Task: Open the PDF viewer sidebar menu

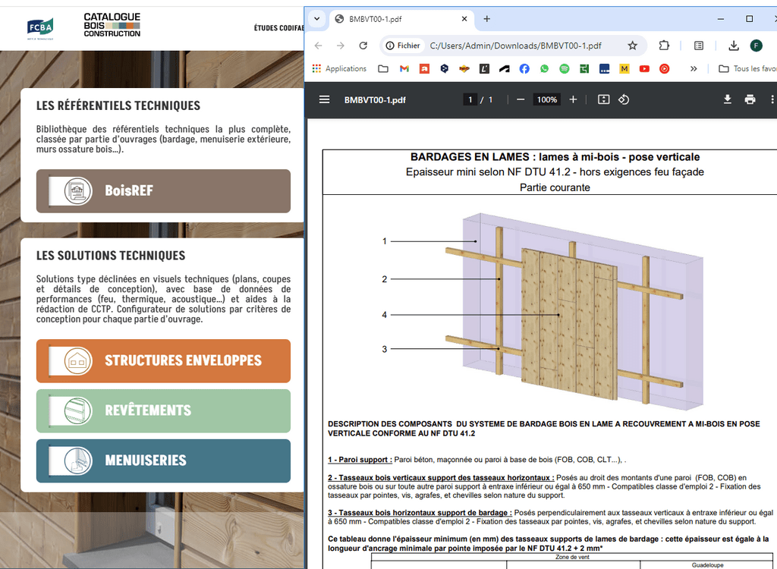Action: pos(324,99)
